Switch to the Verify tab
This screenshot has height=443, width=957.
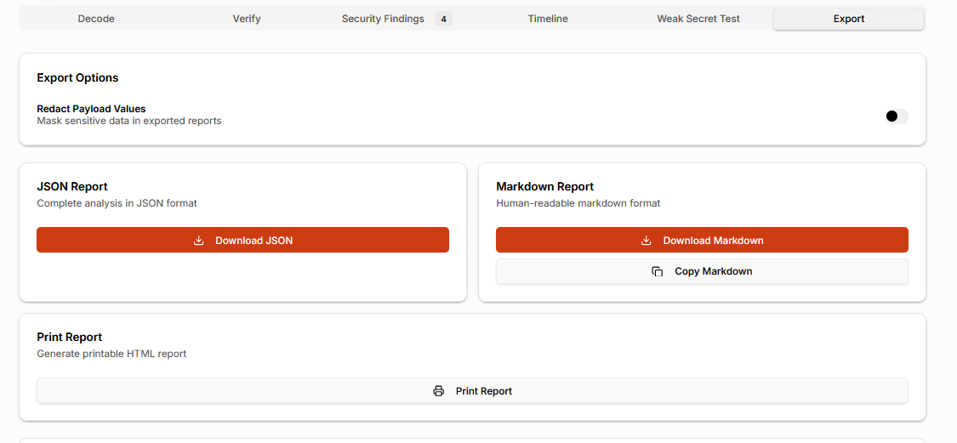pyautogui.click(x=247, y=19)
